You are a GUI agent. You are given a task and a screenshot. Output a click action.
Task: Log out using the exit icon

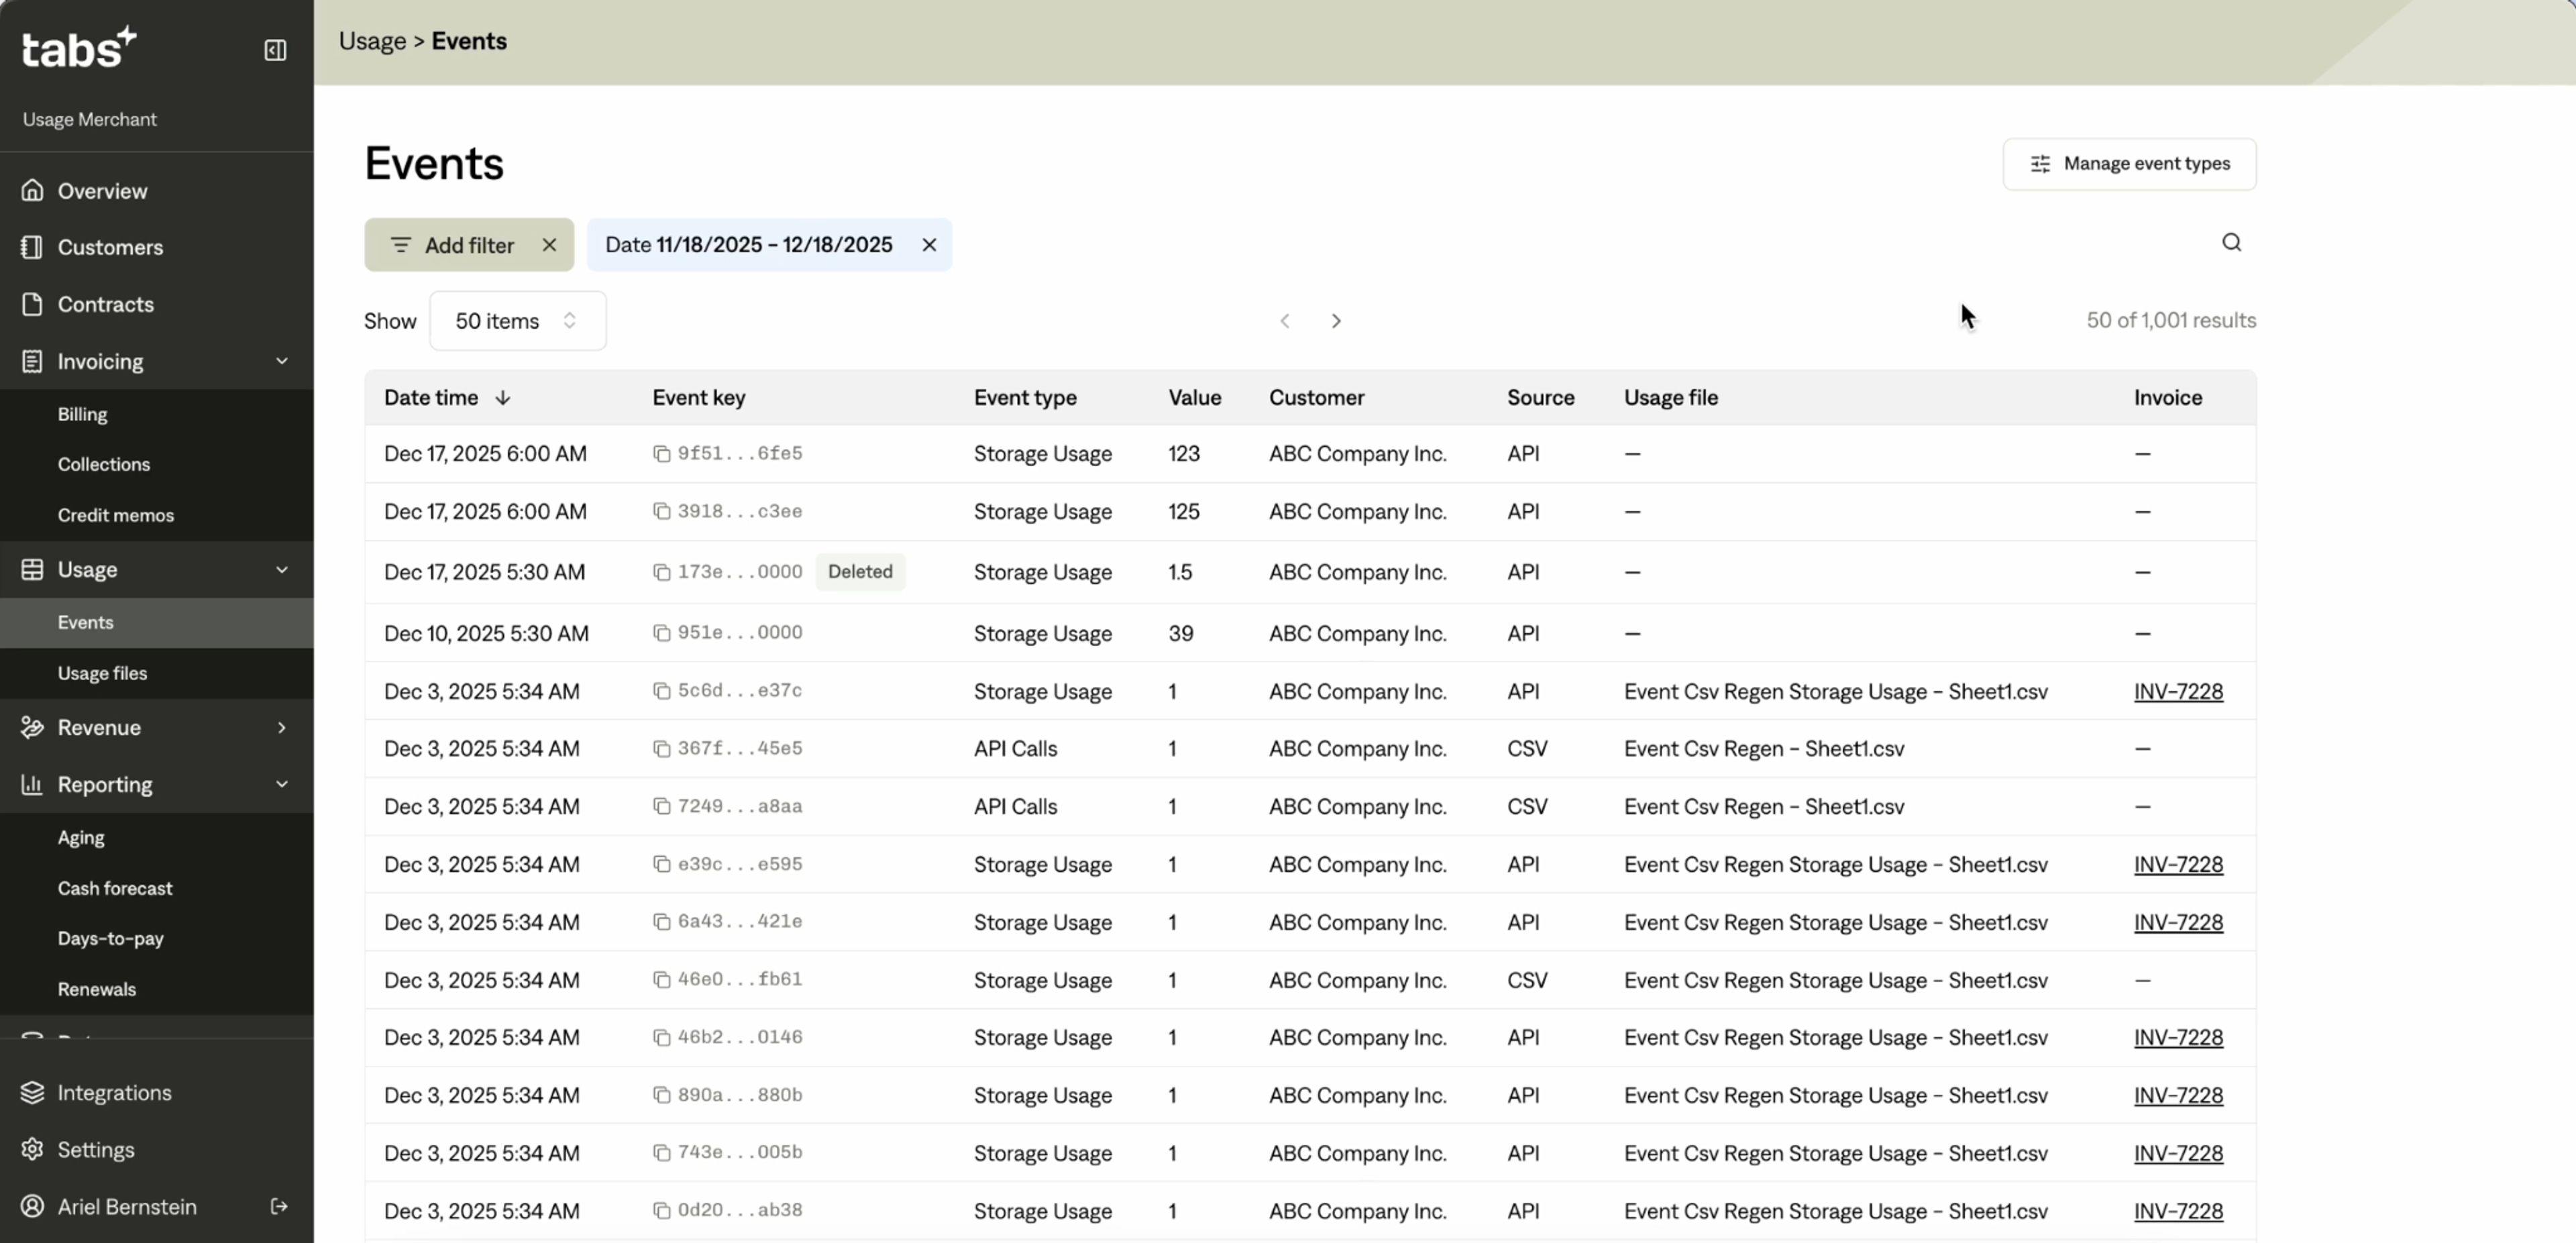click(279, 1206)
